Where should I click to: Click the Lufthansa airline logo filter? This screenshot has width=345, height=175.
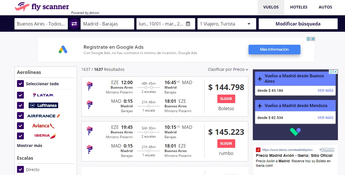click(43, 105)
